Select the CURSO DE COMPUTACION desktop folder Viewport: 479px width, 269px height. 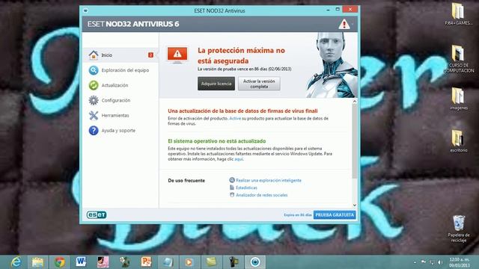pos(459,59)
